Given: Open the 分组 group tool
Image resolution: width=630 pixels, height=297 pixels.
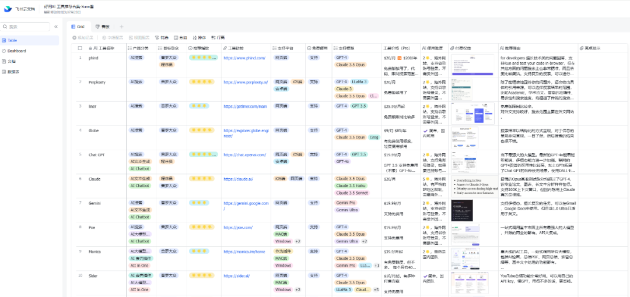Looking at the screenshot, I should pyautogui.click(x=180, y=37).
